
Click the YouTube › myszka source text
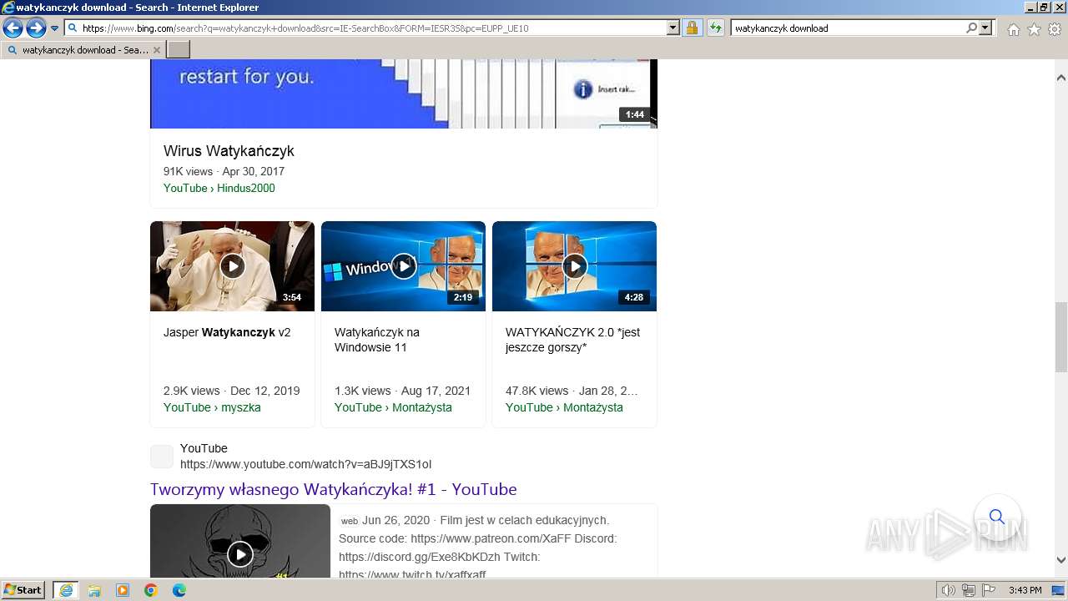(x=212, y=407)
